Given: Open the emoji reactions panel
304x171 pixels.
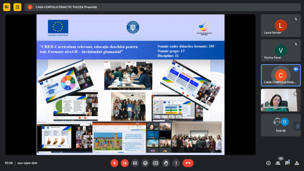Looking at the screenshot, I should click(145, 163).
